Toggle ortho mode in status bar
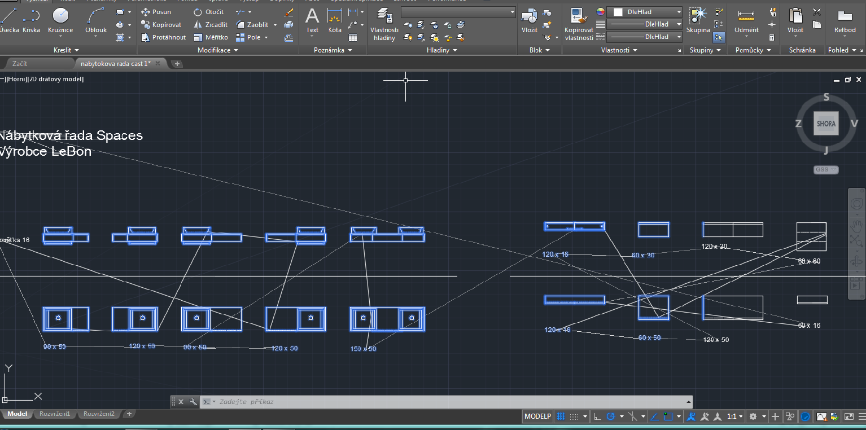 598,416
